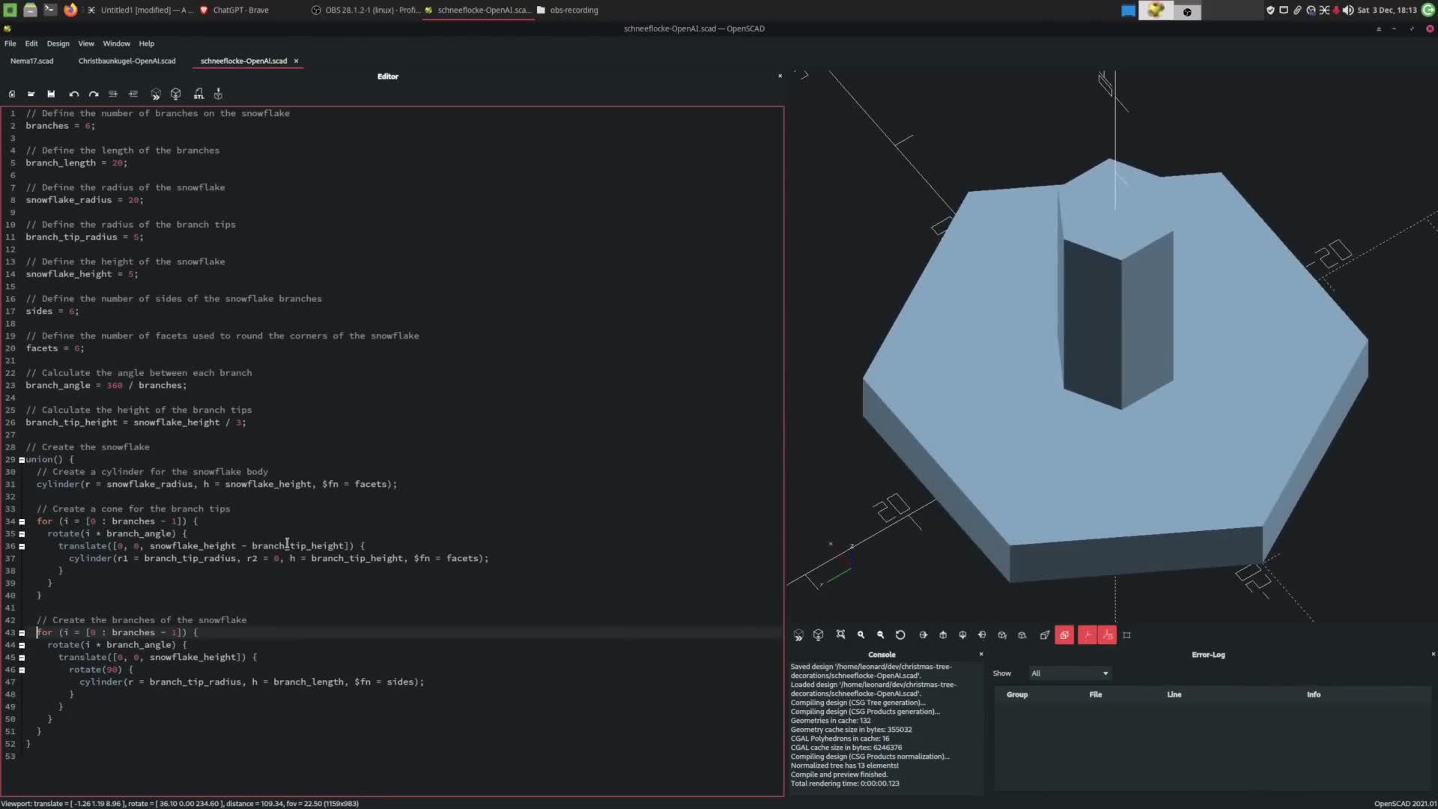Open the Design menu

pos(58,43)
